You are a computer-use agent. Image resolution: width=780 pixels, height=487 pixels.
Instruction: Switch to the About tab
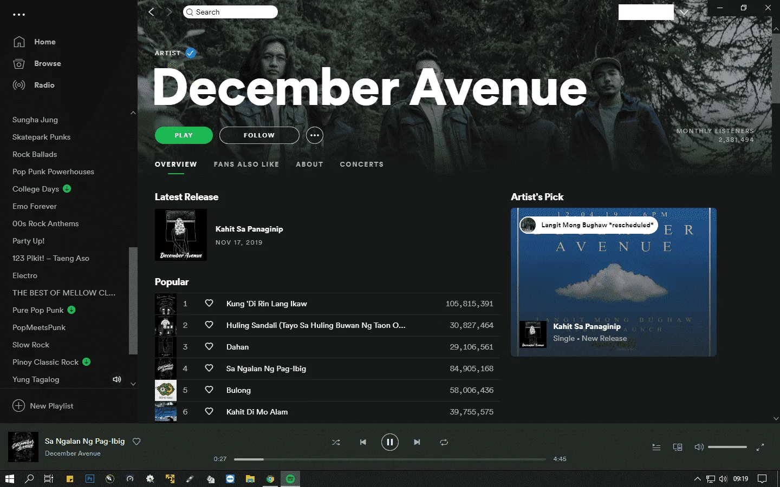coord(309,164)
